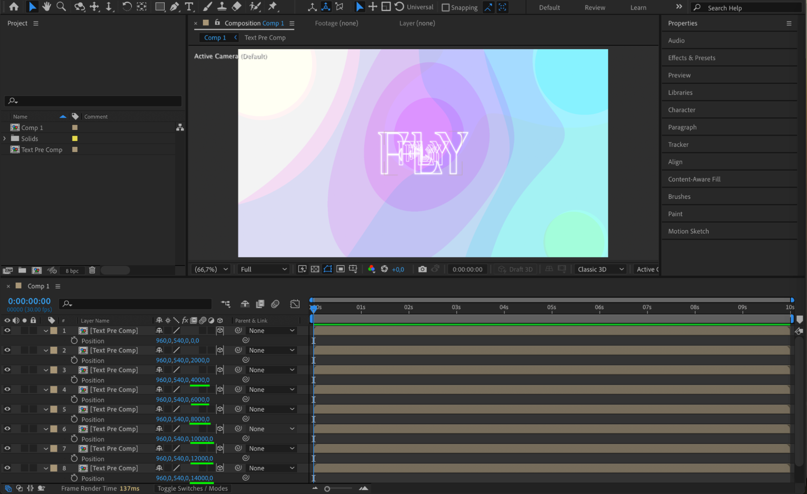This screenshot has width=807, height=494.
Task: Toggle the Snapping checkbox
Action: point(446,7)
